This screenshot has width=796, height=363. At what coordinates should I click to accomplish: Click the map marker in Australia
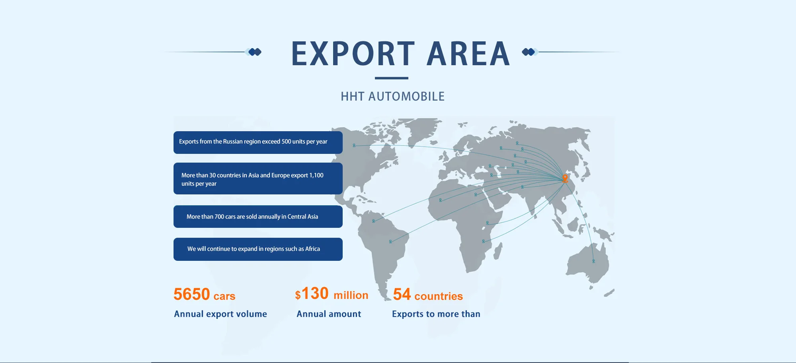coord(593,261)
